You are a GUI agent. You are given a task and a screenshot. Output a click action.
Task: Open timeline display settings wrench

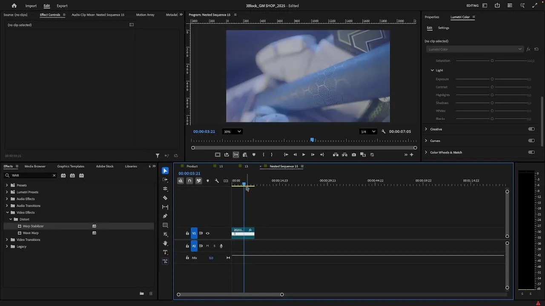217,181
